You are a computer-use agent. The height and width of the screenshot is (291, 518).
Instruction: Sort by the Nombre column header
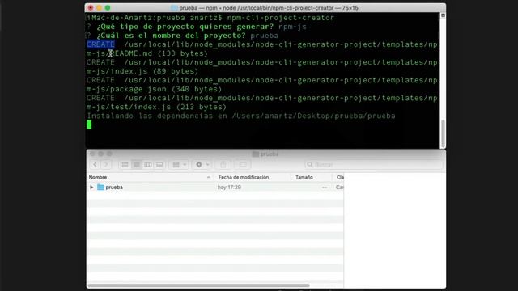[x=151, y=177]
